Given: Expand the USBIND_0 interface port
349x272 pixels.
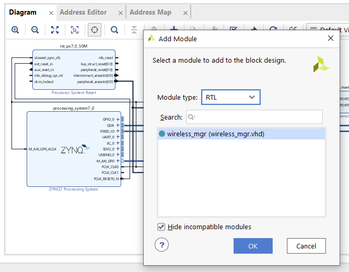Looking at the screenshot, I should point(118,155).
